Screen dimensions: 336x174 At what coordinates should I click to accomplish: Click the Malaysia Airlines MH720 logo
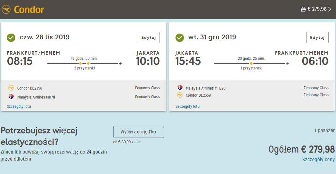180,88
